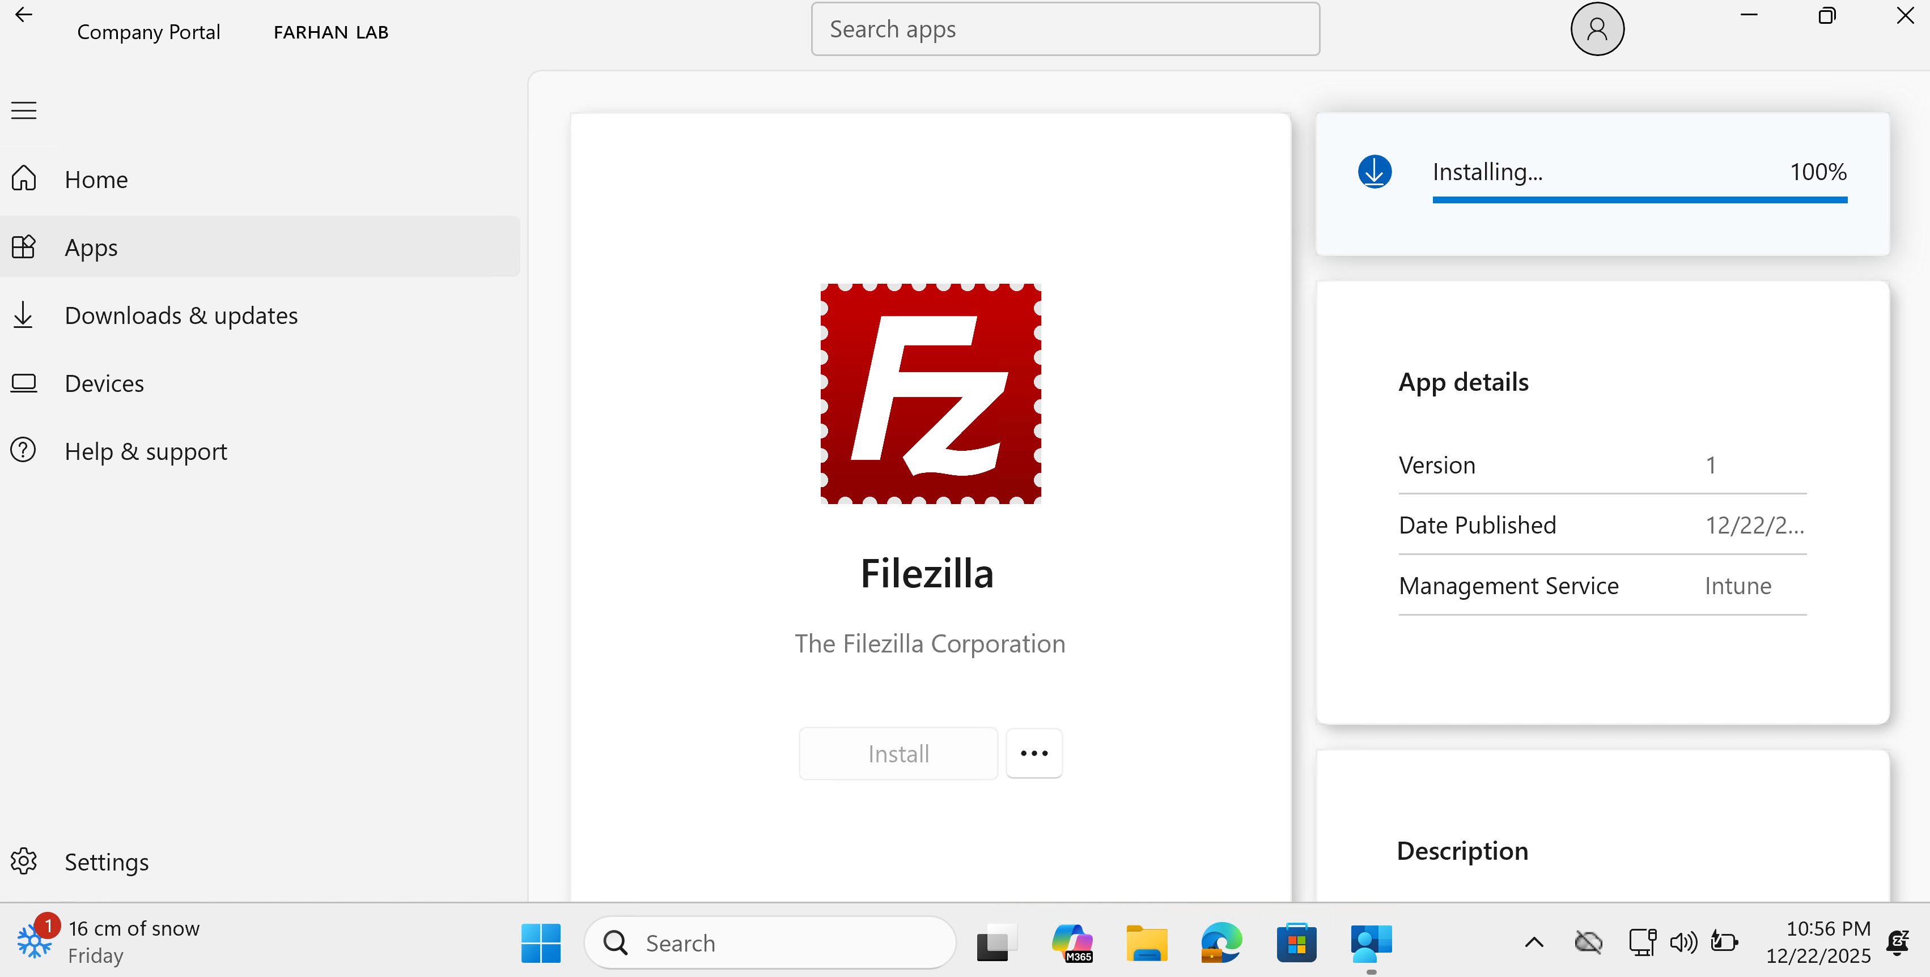Click the Filezilla Install button
This screenshot has height=977, width=1930.
(x=898, y=753)
